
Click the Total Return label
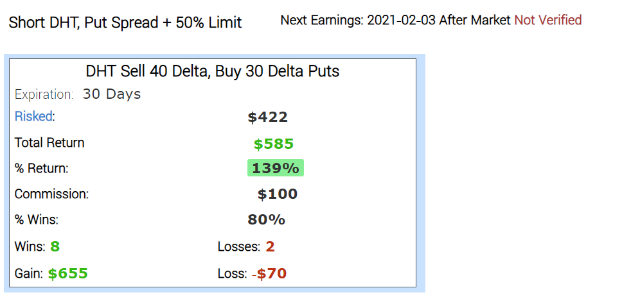pyautogui.click(x=49, y=142)
